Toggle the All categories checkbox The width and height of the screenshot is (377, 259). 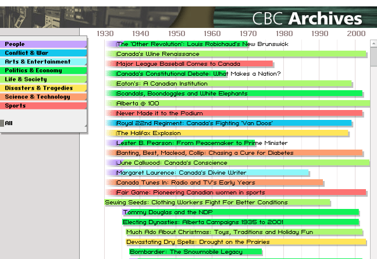click(x=2, y=123)
